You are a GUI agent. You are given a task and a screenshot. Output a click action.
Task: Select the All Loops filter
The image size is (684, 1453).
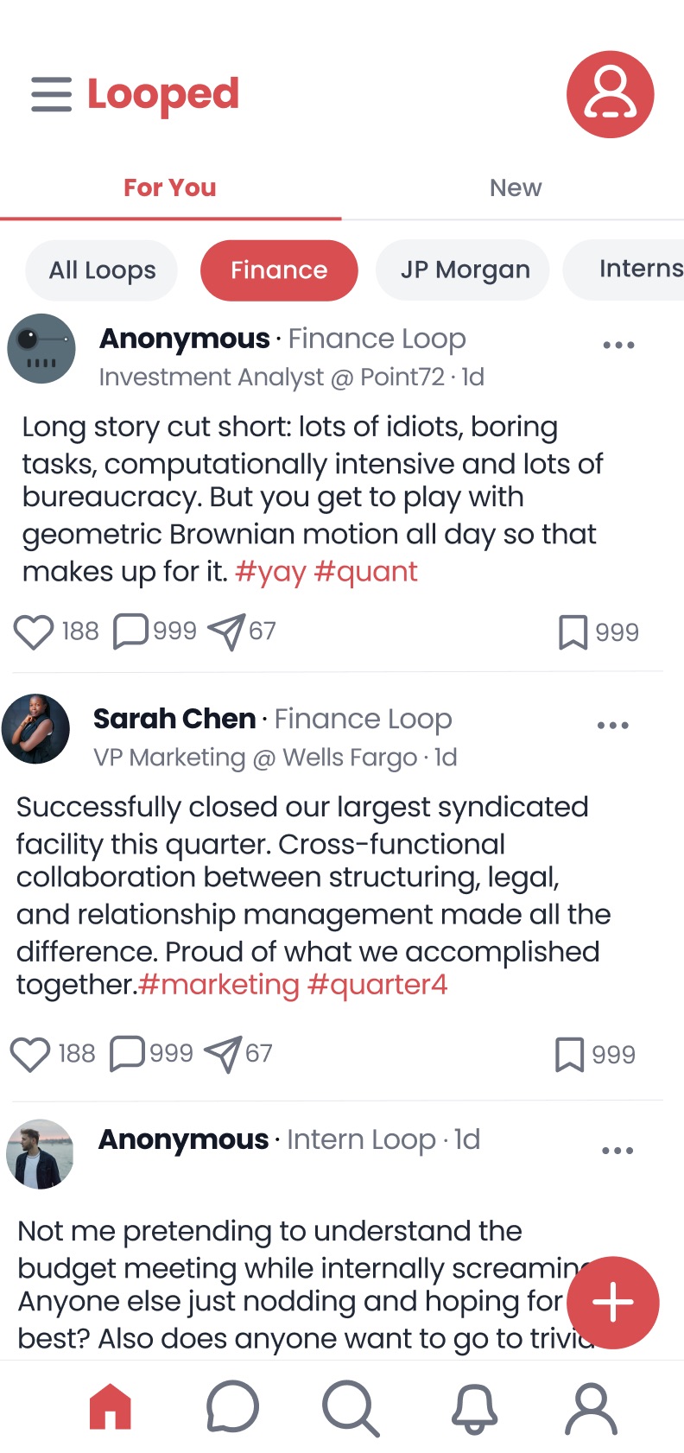(x=101, y=270)
